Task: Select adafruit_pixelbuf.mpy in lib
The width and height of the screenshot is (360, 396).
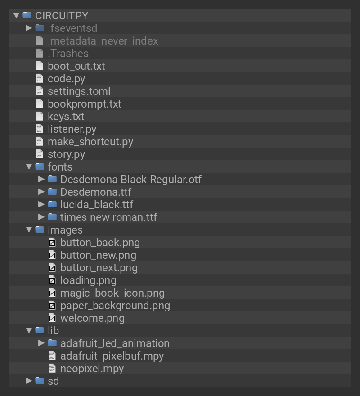Action: pos(112,355)
